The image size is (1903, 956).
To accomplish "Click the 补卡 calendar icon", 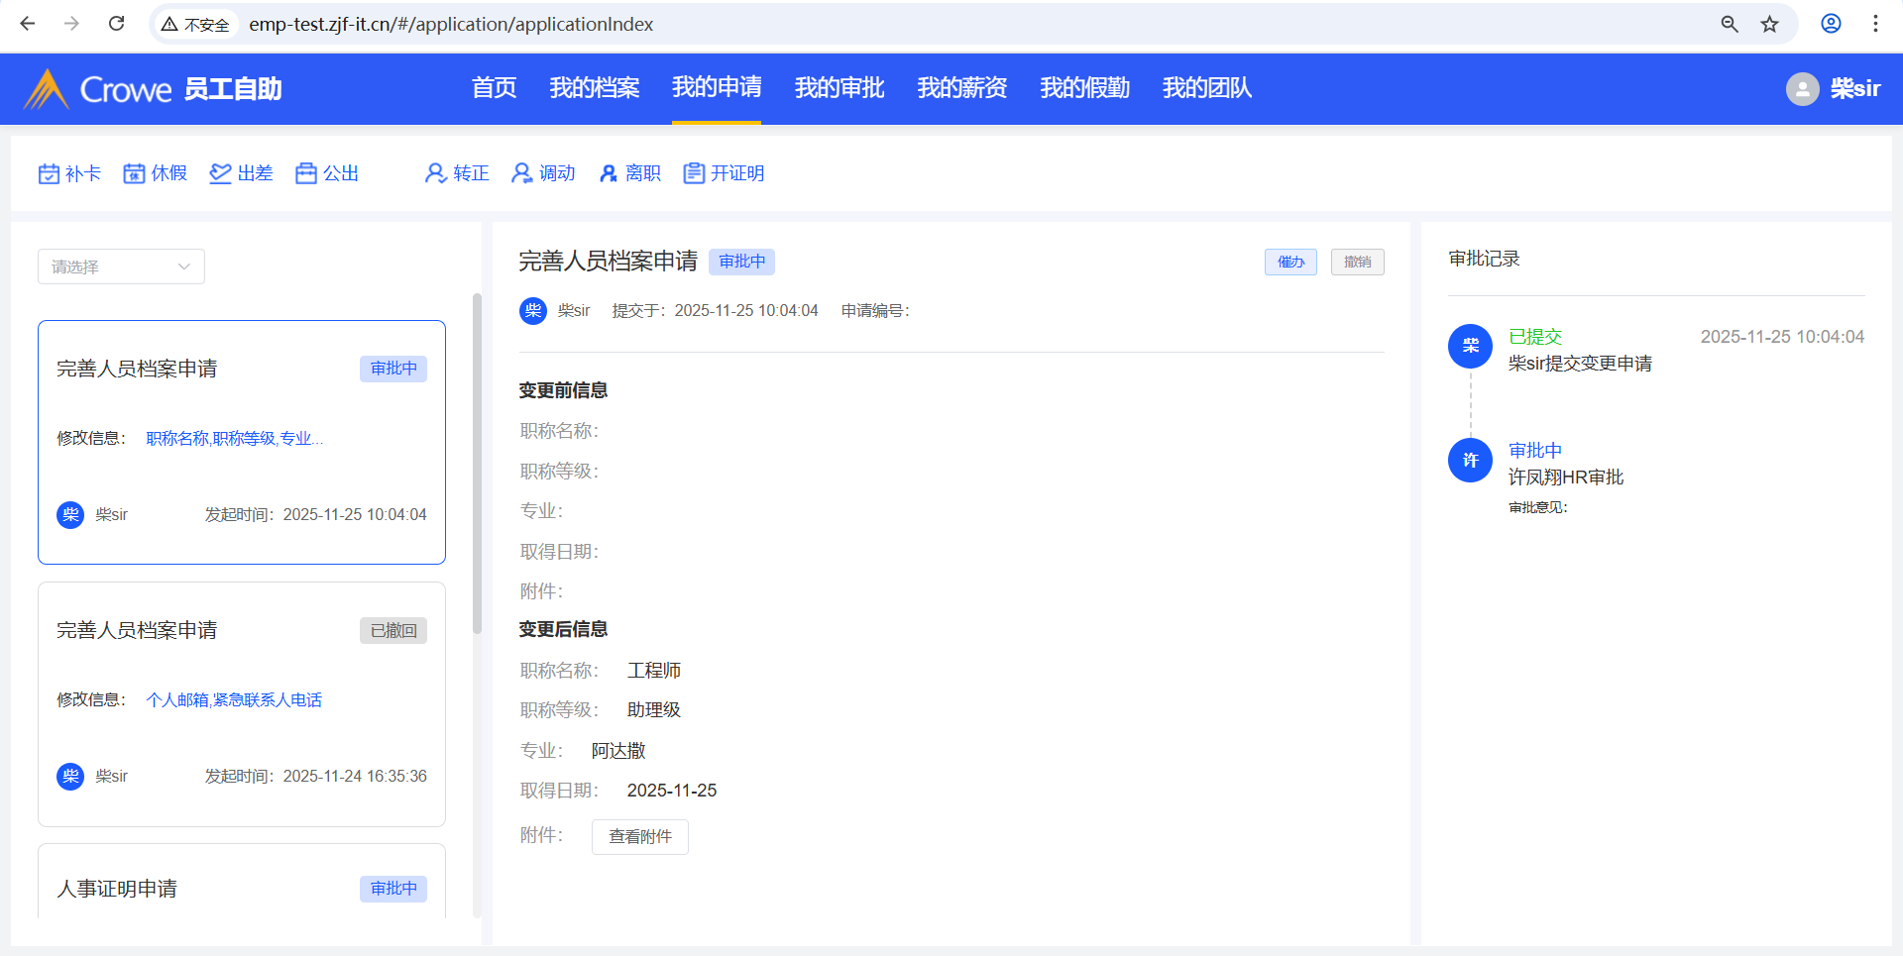I will (49, 174).
